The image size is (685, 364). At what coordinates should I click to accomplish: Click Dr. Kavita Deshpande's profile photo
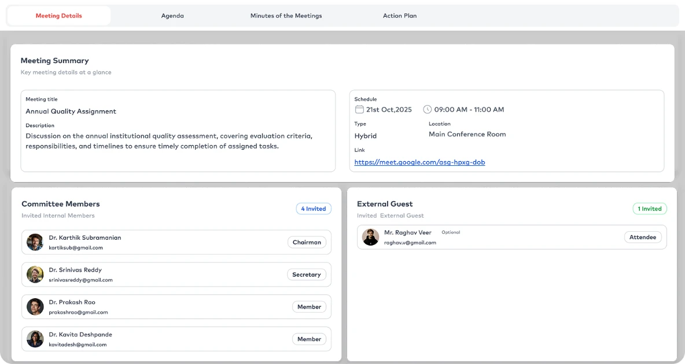35,339
